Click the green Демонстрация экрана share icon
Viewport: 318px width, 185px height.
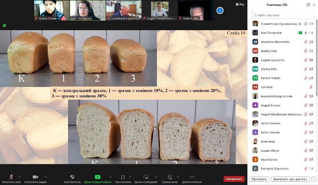[97, 177]
